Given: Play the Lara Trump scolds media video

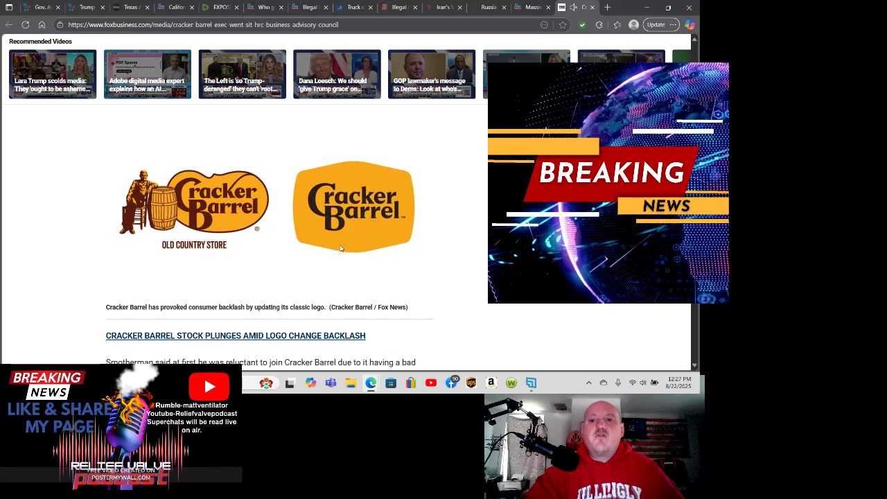Looking at the screenshot, I should click(x=53, y=74).
